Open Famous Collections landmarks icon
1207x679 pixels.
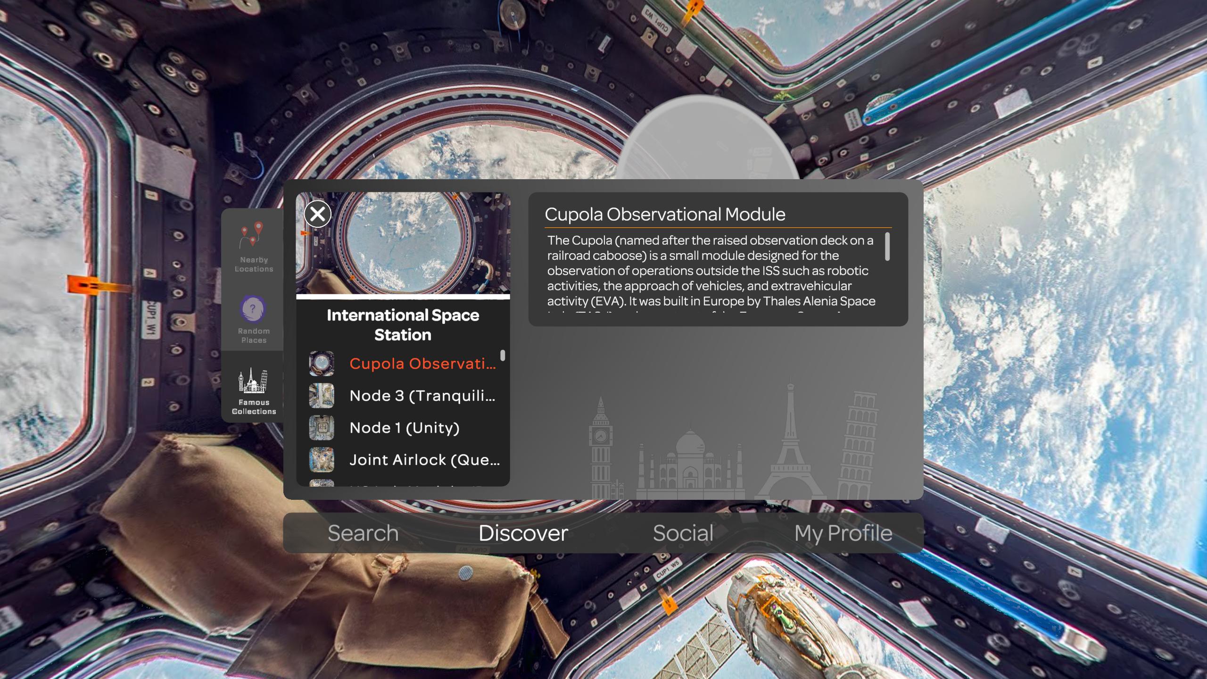coord(253,381)
